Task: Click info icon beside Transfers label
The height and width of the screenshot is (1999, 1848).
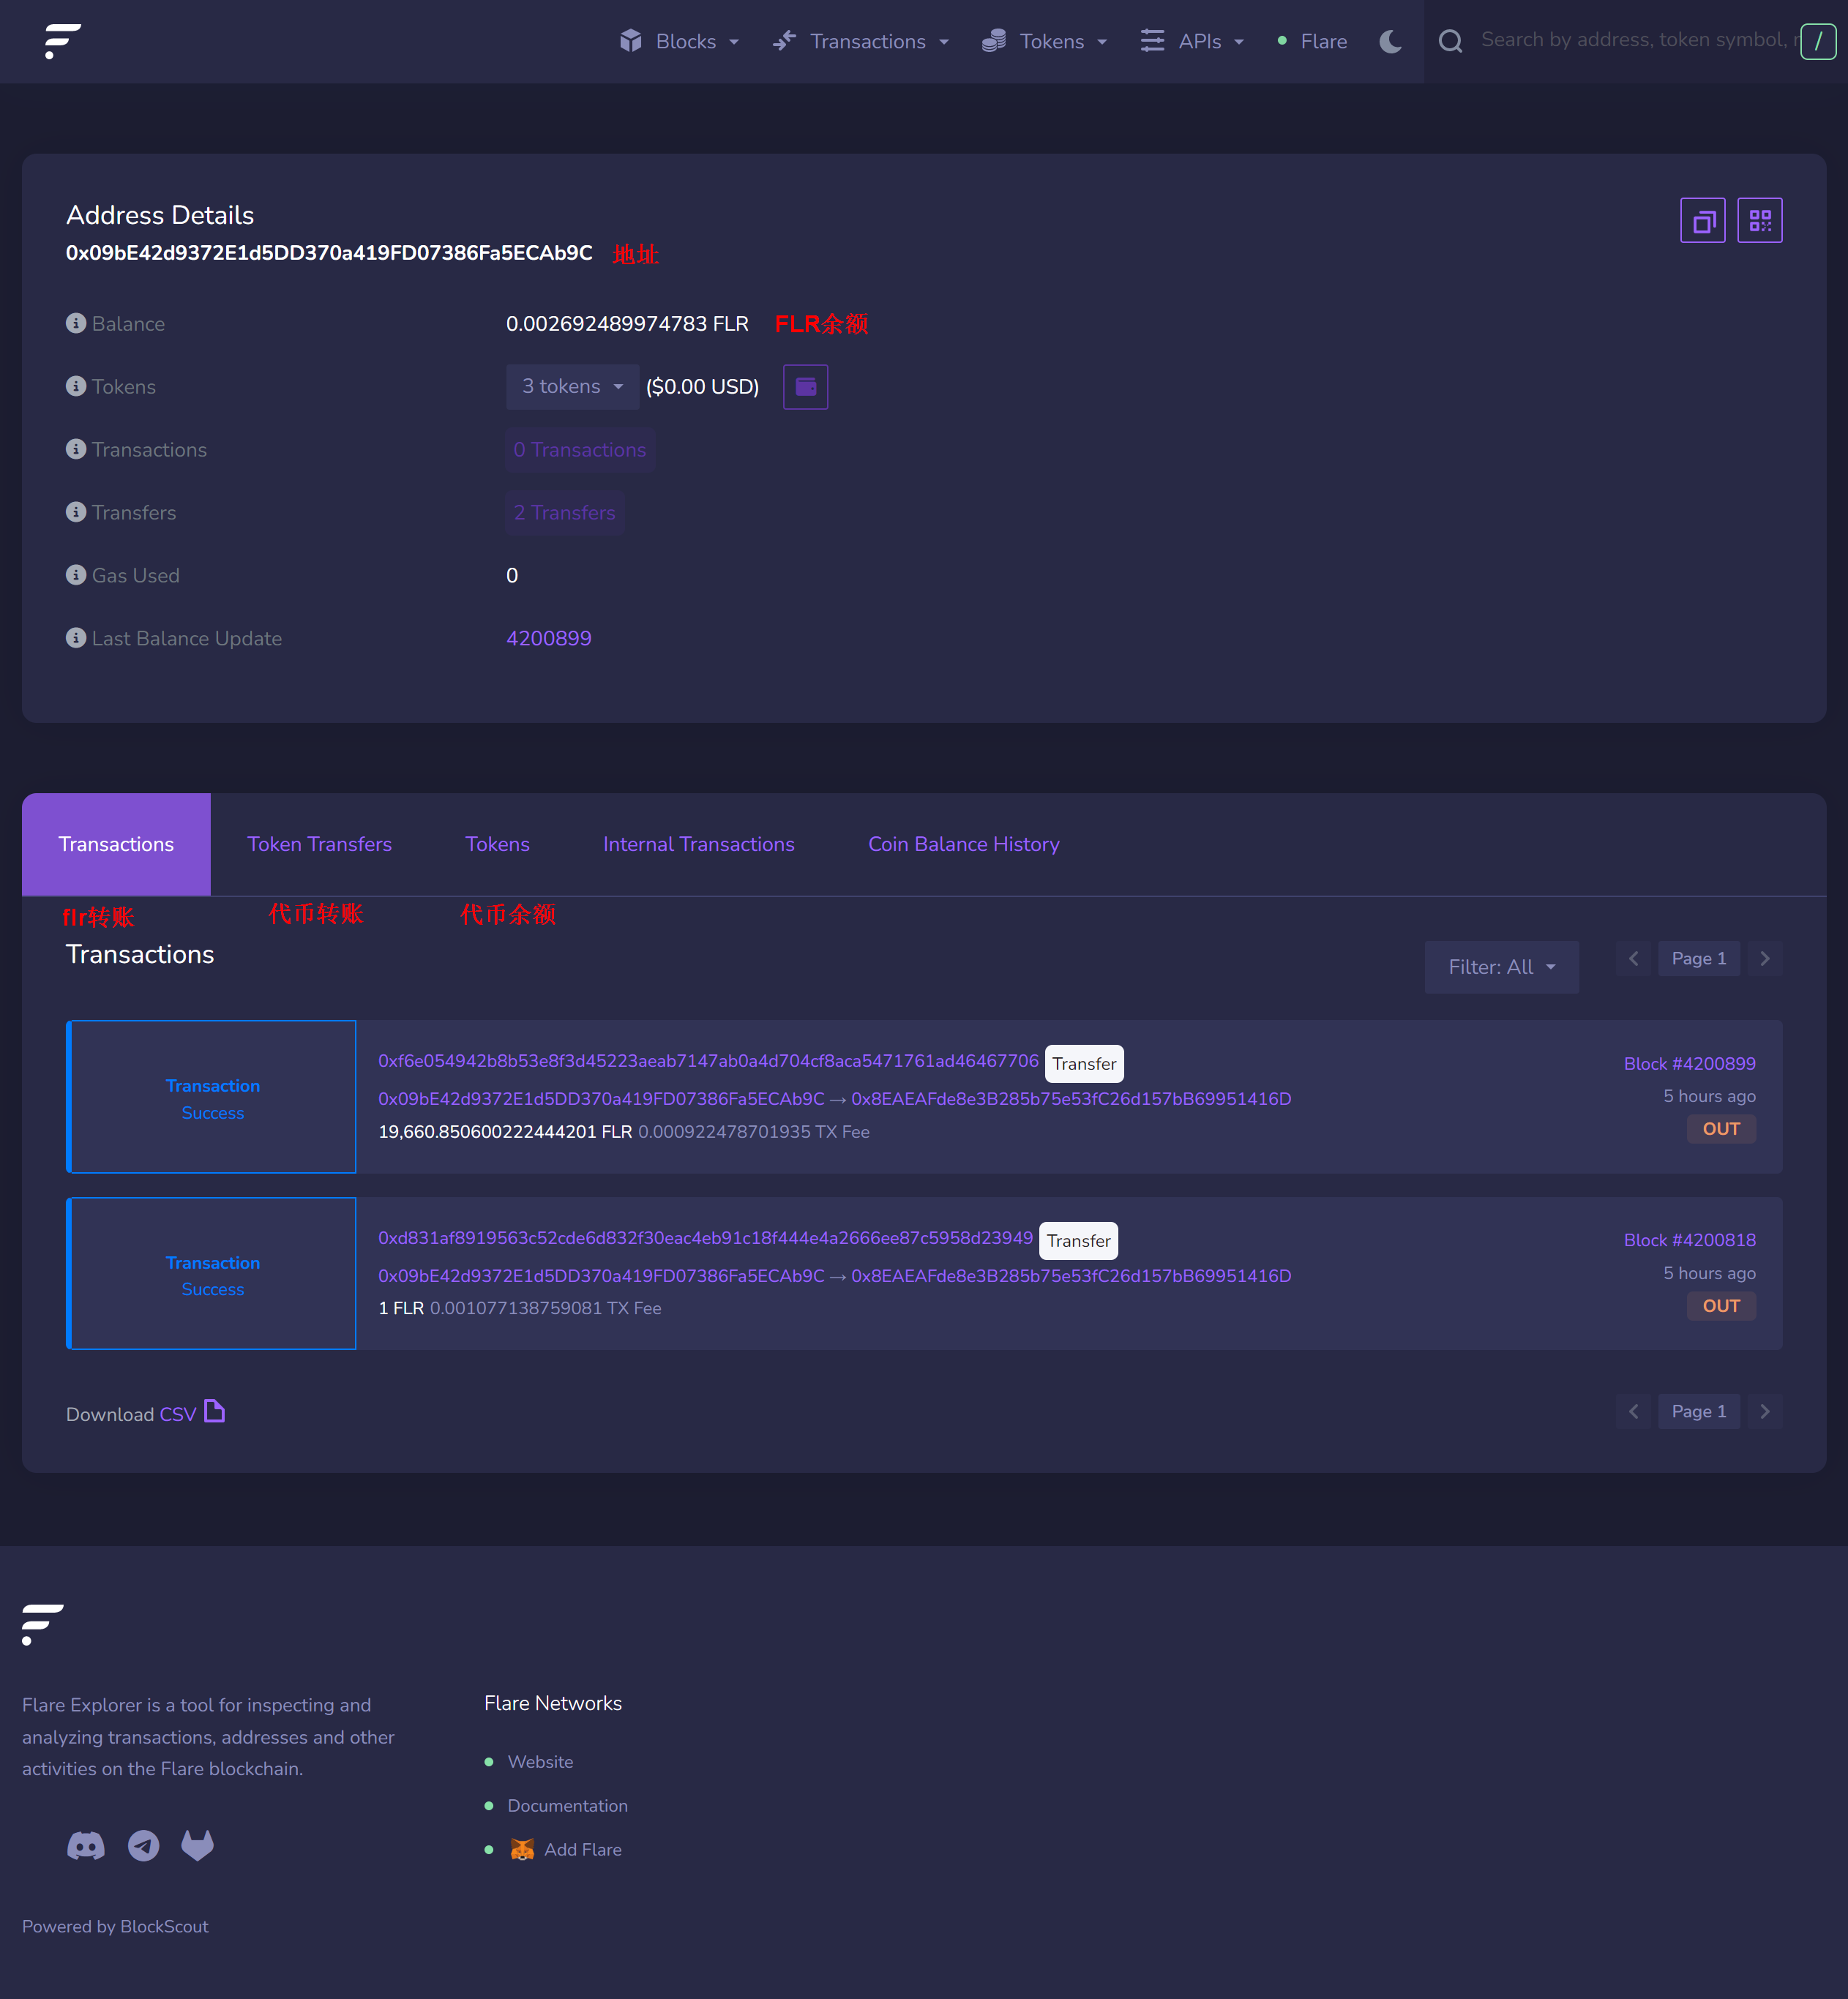Action: [x=76, y=511]
